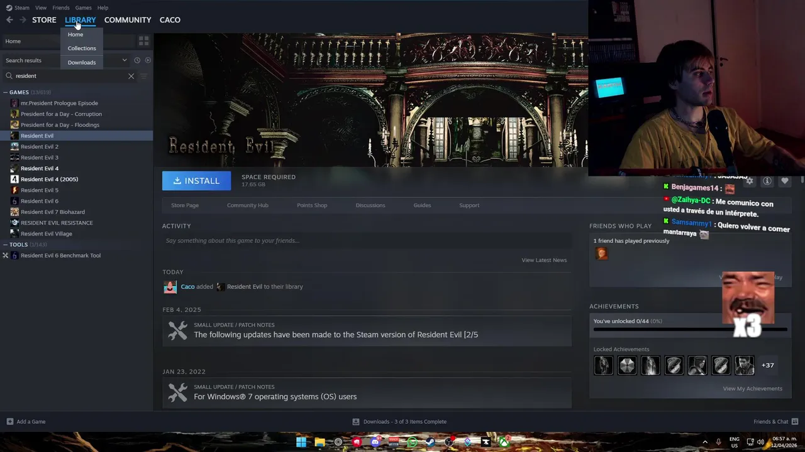805x452 pixels.
Task: Select President for a Day - Corruption
Action: pyautogui.click(x=61, y=114)
